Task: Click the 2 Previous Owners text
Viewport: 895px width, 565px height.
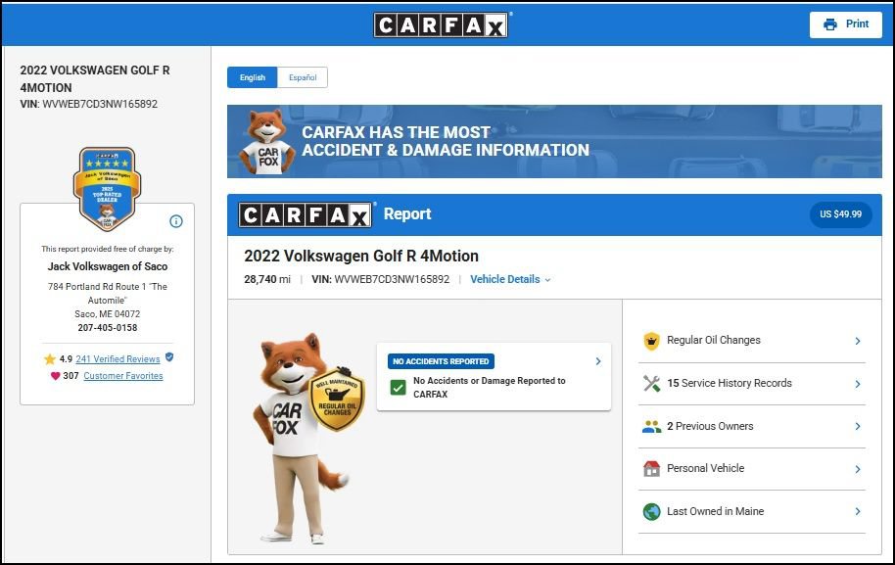Action: [710, 426]
